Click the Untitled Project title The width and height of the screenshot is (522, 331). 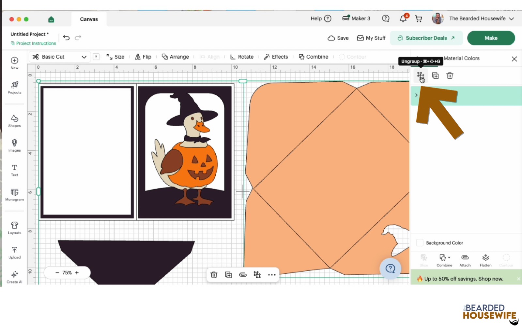click(29, 34)
